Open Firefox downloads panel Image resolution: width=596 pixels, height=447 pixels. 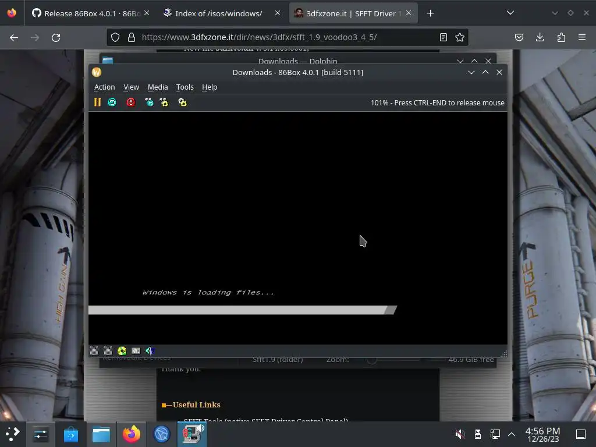point(540,37)
